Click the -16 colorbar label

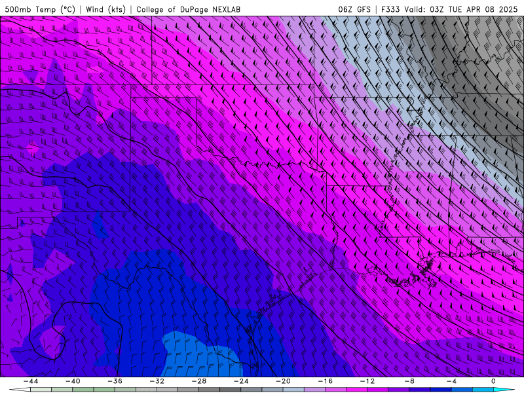326,381
